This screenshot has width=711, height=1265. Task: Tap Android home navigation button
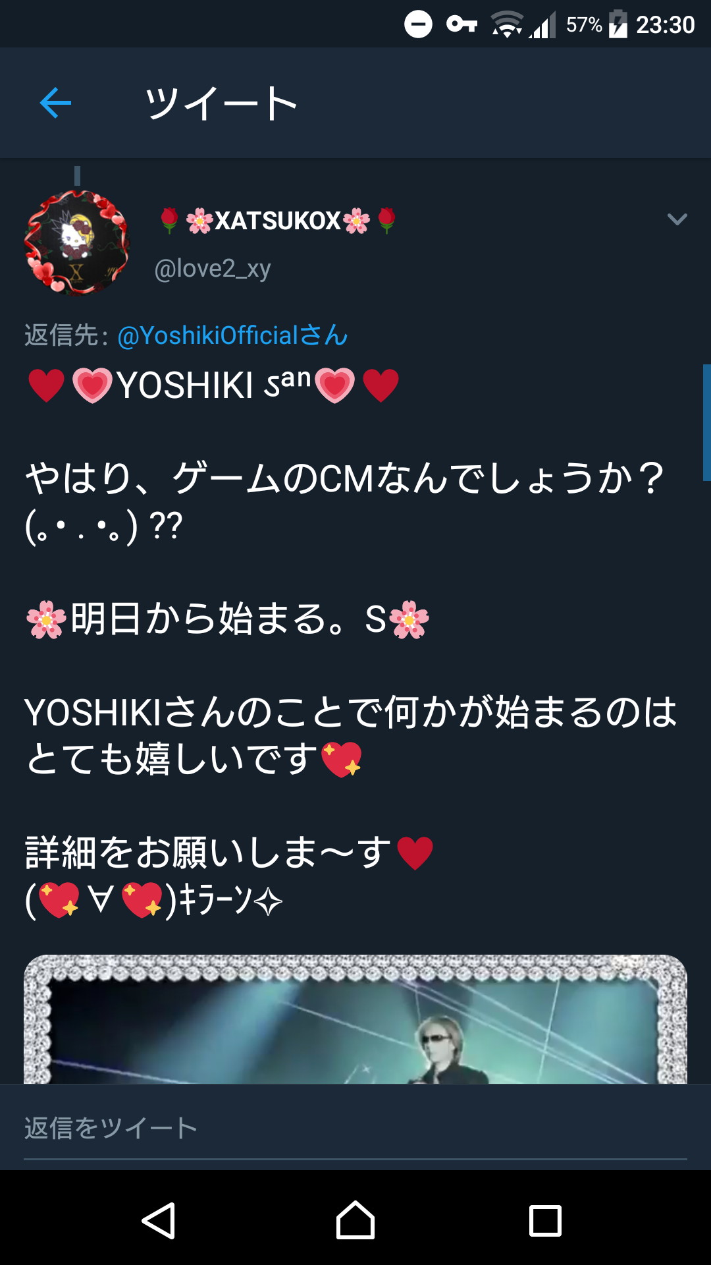(355, 1220)
